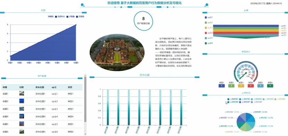The image size is (288, 136).
Task: Toggle the 回复数 legend series
Action: click(x=80, y=17)
